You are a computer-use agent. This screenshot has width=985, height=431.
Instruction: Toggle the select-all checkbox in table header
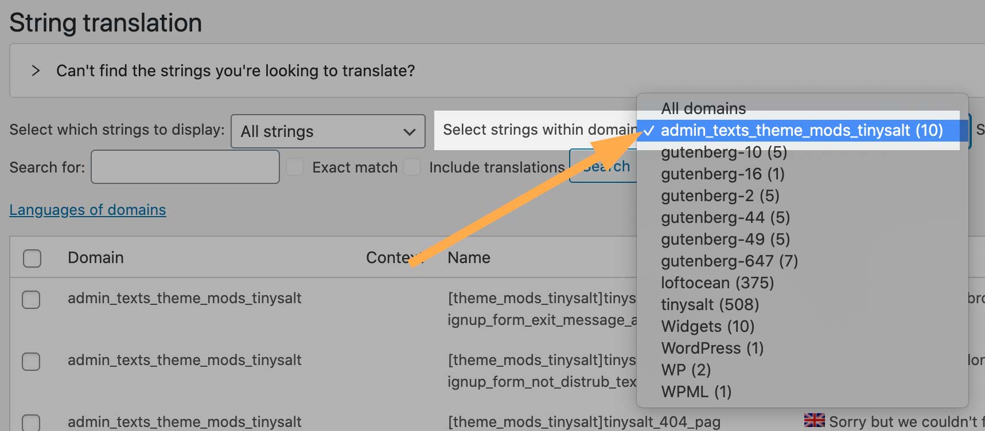pos(32,258)
